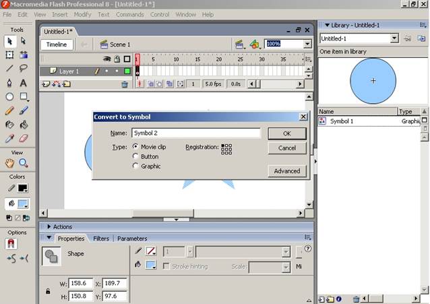
Task: Select the Eyedropper tool
Action: coord(10,138)
